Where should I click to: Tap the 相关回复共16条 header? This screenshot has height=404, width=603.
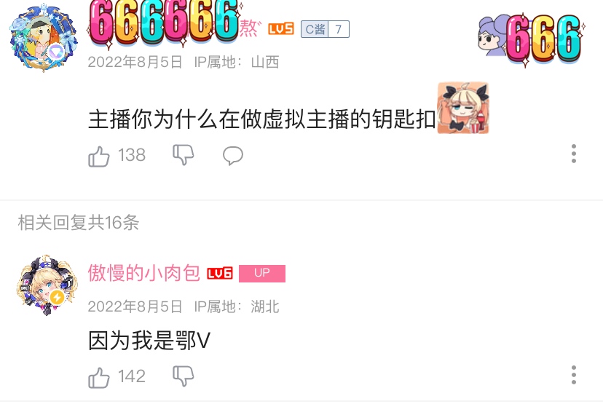[x=79, y=223]
